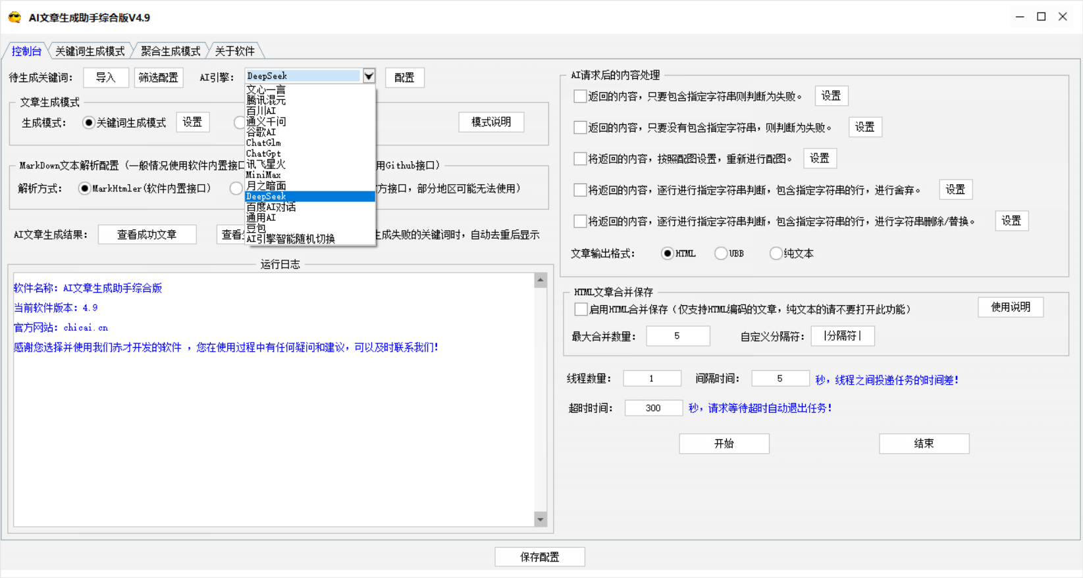Image resolution: width=1083 pixels, height=578 pixels.
Task: Choose 豆包 from the engine list
Action: point(310,228)
